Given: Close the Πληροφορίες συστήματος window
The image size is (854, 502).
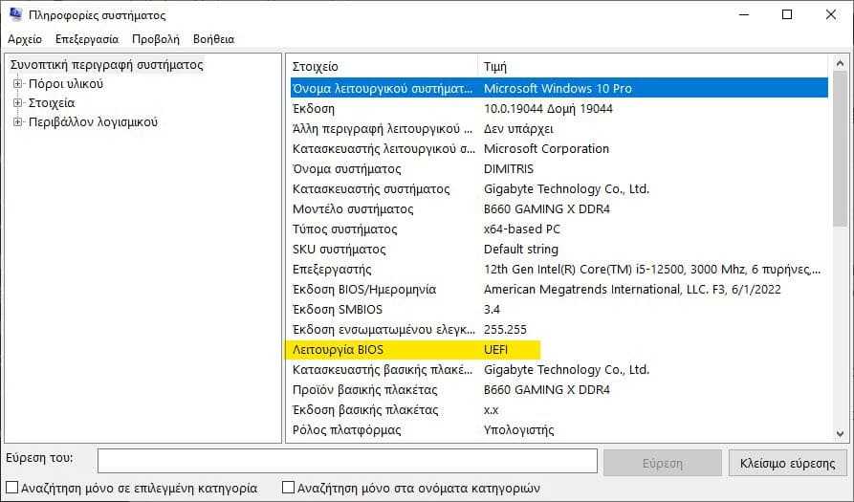Looking at the screenshot, I should [831, 14].
